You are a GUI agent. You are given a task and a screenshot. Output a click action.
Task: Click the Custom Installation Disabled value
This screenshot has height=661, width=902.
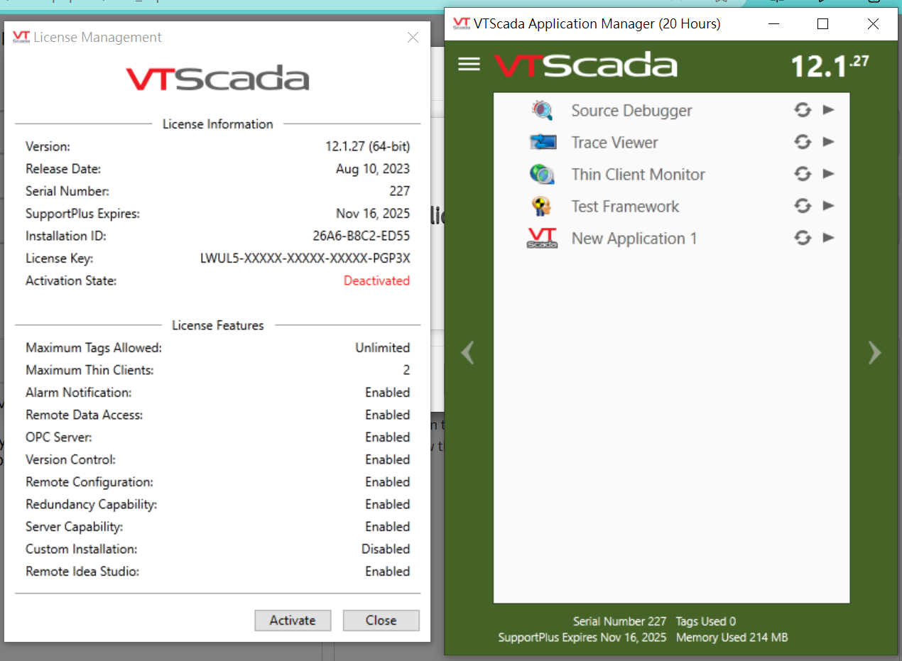coord(386,549)
